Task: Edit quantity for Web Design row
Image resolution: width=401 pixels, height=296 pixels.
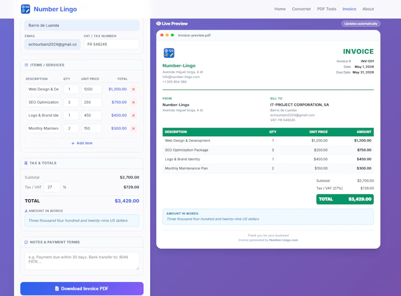Action: click(x=71, y=89)
